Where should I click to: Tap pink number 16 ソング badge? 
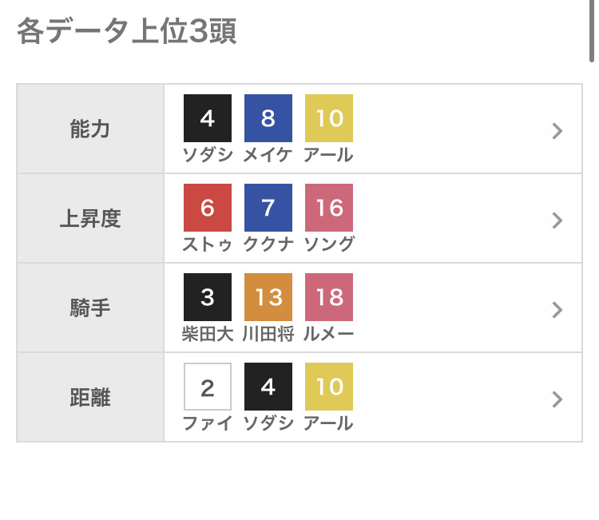329,208
